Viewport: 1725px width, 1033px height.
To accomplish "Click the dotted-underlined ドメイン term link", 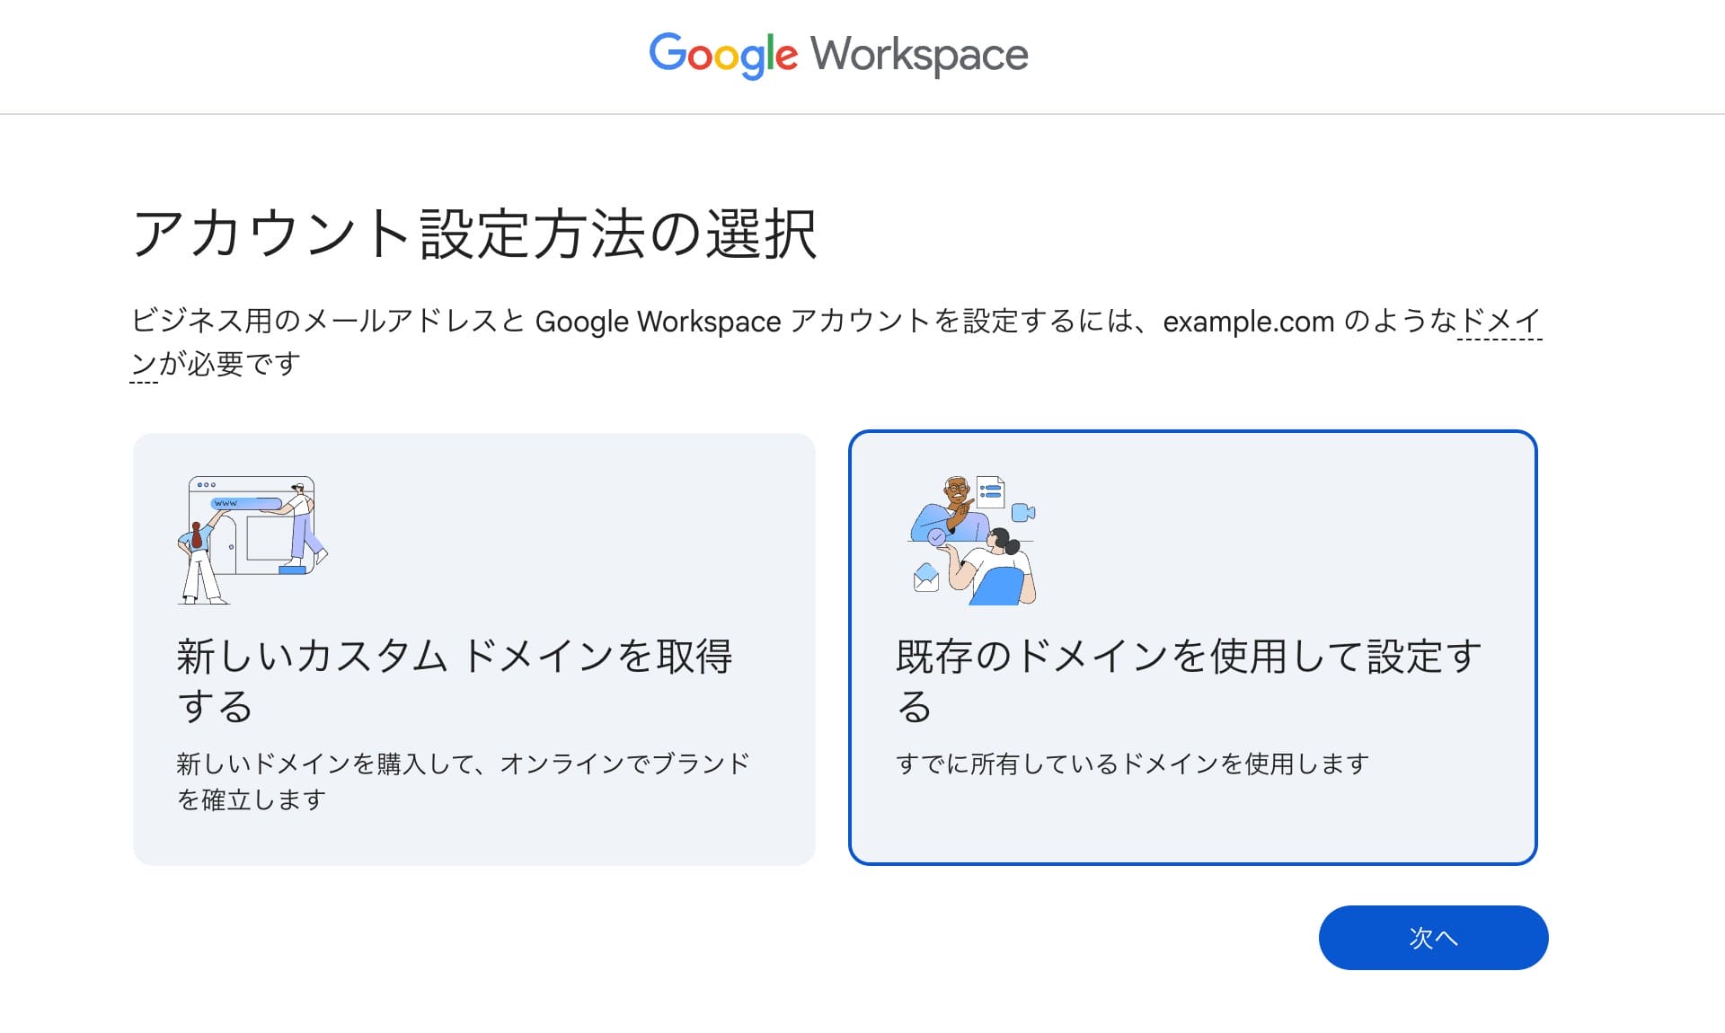I will [x=1501, y=322].
